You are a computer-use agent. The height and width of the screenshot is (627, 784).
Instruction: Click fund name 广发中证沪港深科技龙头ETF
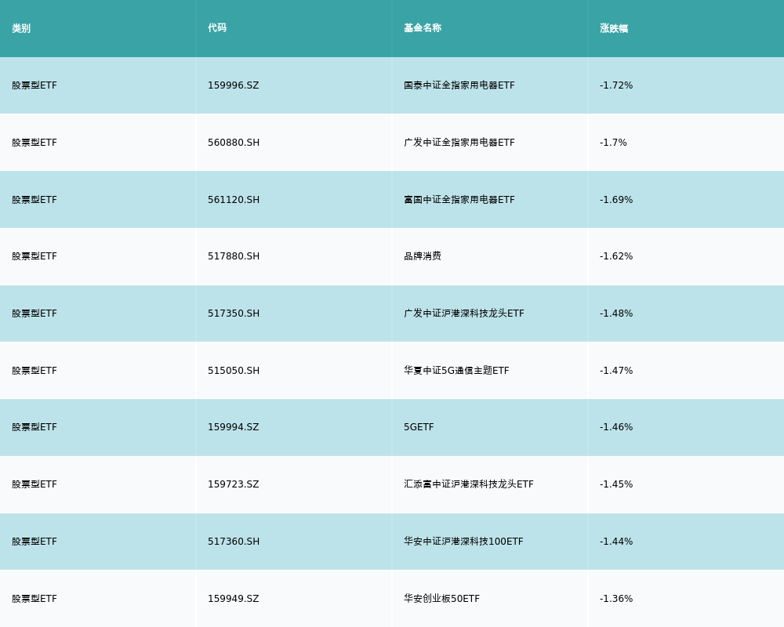[464, 313]
